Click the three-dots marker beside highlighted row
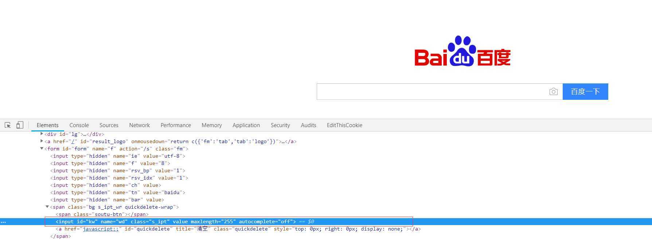Viewport: 652px width, 240px height. tap(3, 222)
